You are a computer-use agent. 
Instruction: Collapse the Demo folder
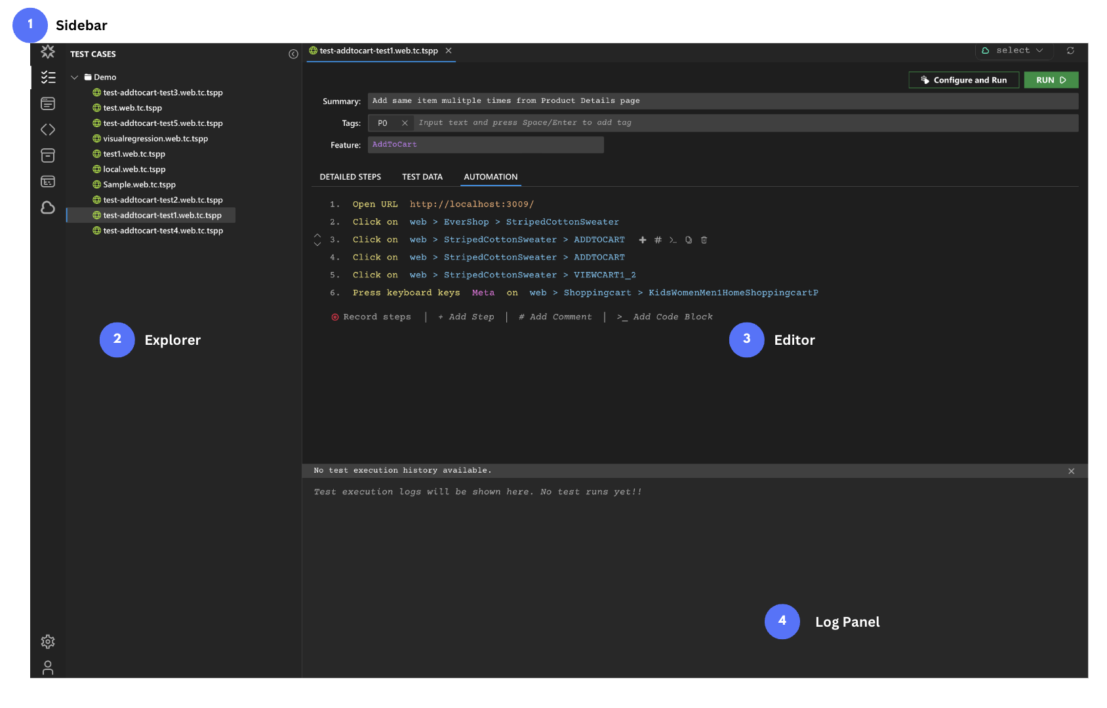pyautogui.click(x=75, y=77)
